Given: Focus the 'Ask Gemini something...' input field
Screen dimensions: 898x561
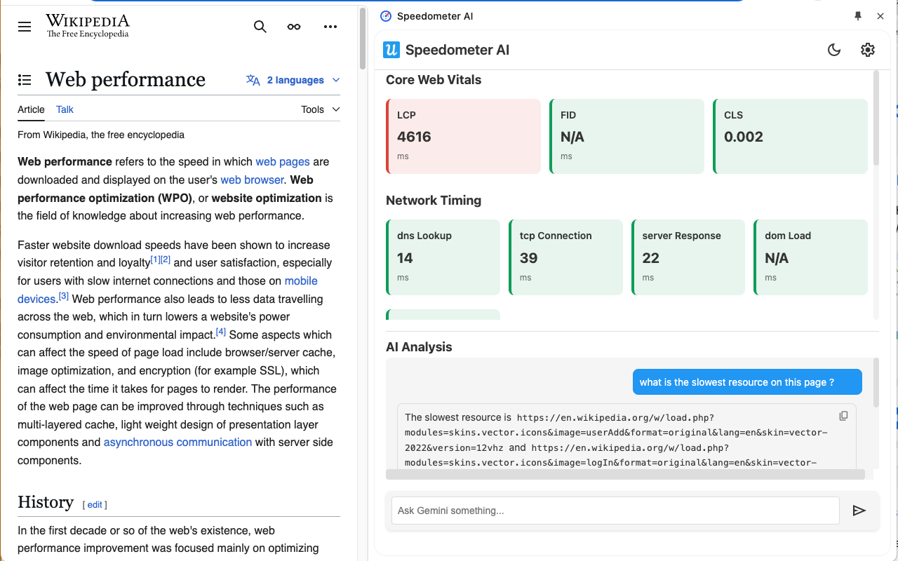Looking at the screenshot, I should (615, 511).
